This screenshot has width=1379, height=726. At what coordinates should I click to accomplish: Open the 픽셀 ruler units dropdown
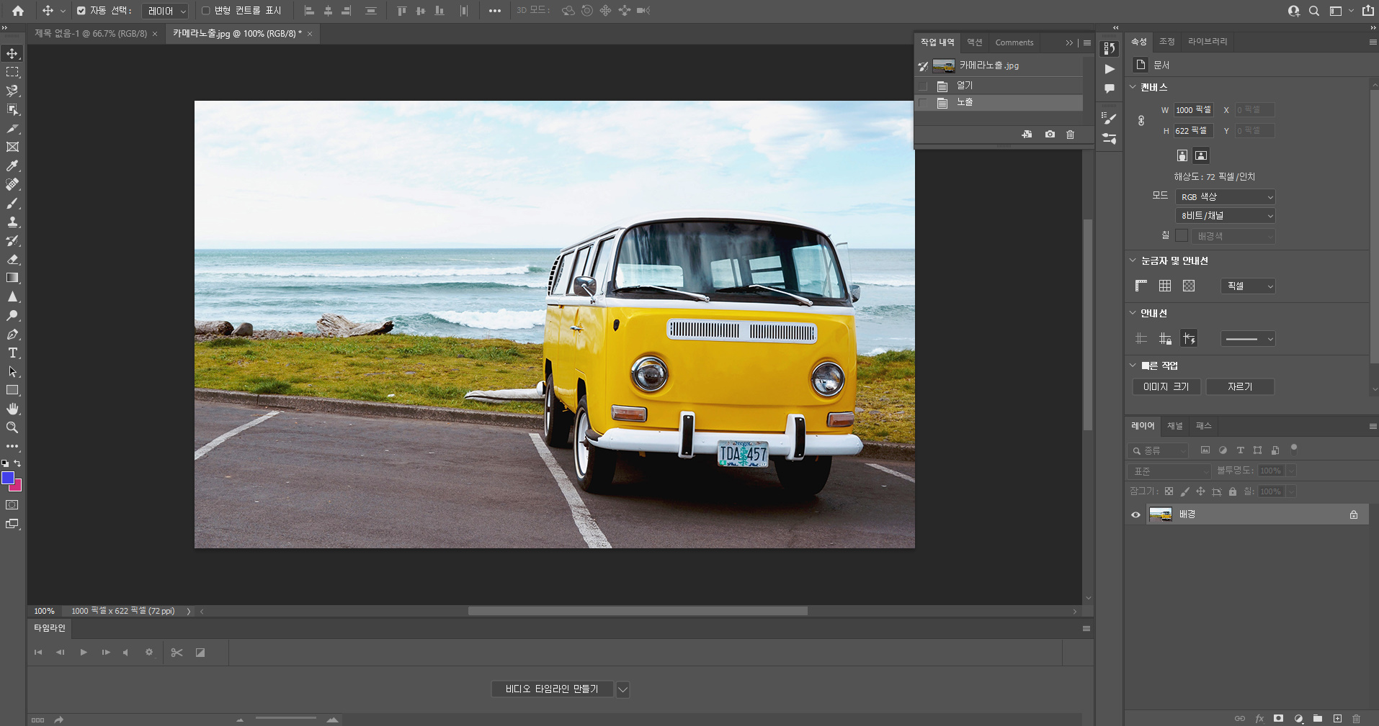coord(1249,286)
